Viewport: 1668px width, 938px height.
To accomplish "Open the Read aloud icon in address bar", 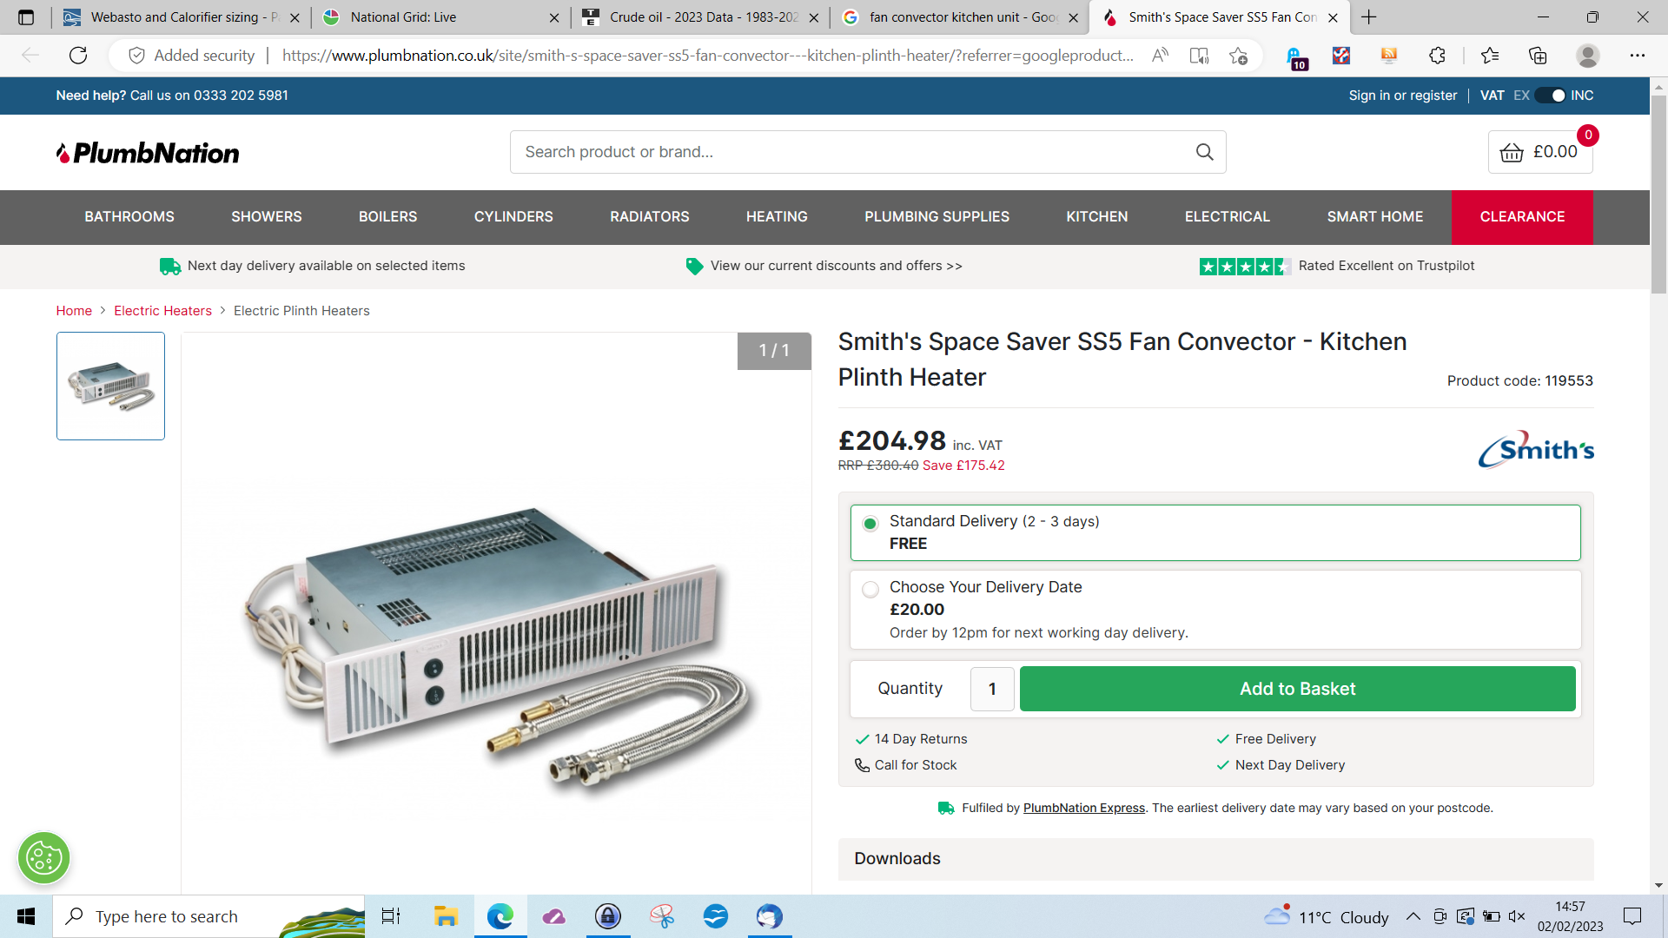I will [x=1160, y=56].
